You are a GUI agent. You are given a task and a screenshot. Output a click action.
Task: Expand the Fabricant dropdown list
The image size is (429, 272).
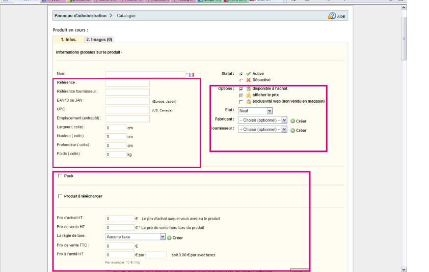pyautogui.click(x=262, y=120)
